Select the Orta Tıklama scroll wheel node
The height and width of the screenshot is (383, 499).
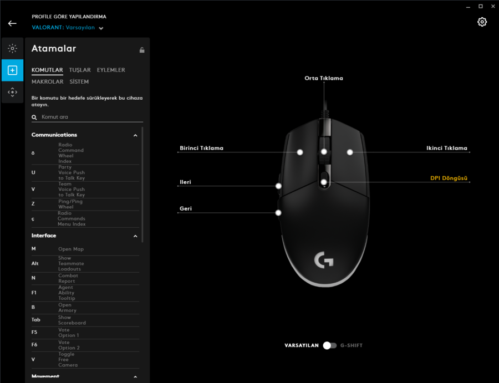click(324, 152)
